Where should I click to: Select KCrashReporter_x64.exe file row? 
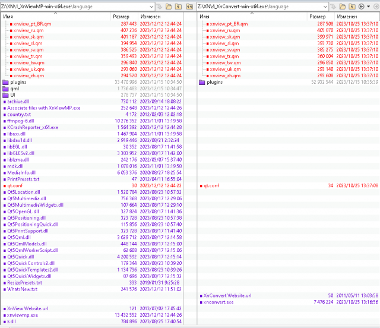pos(92,127)
